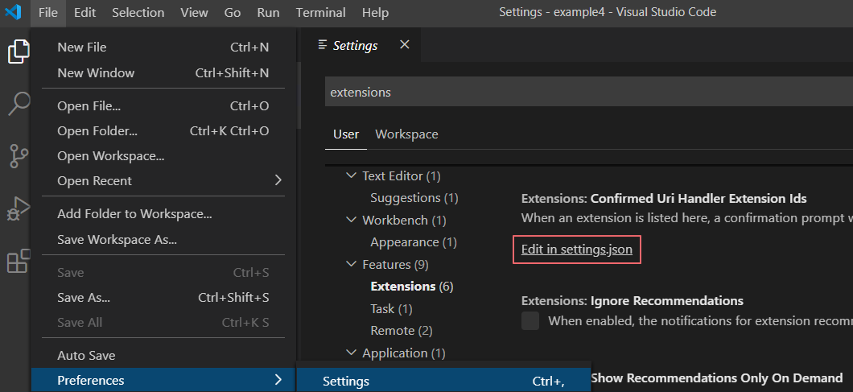The width and height of the screenshot is (853, 392).
Task: Select Open Workspace... menu entry
Action: tap(163, 156)
